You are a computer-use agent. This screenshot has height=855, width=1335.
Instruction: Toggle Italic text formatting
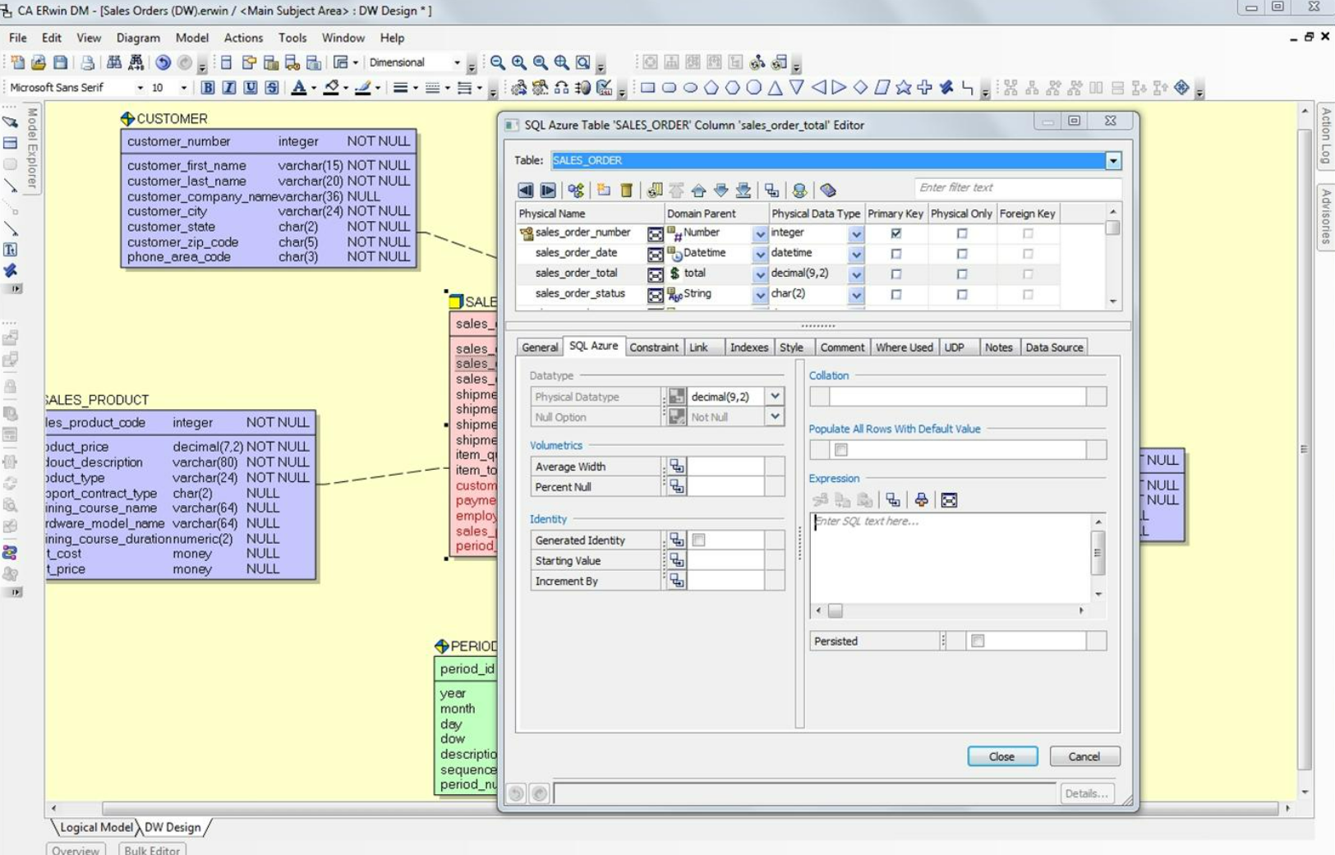pyautogui.click(x=229, y=87)
